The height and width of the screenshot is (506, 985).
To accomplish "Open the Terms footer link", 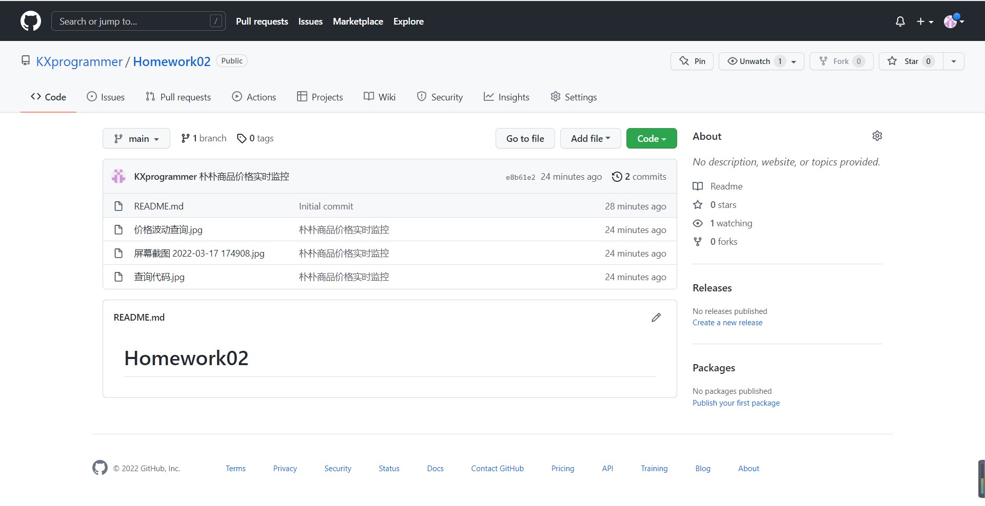I will 235,469.
